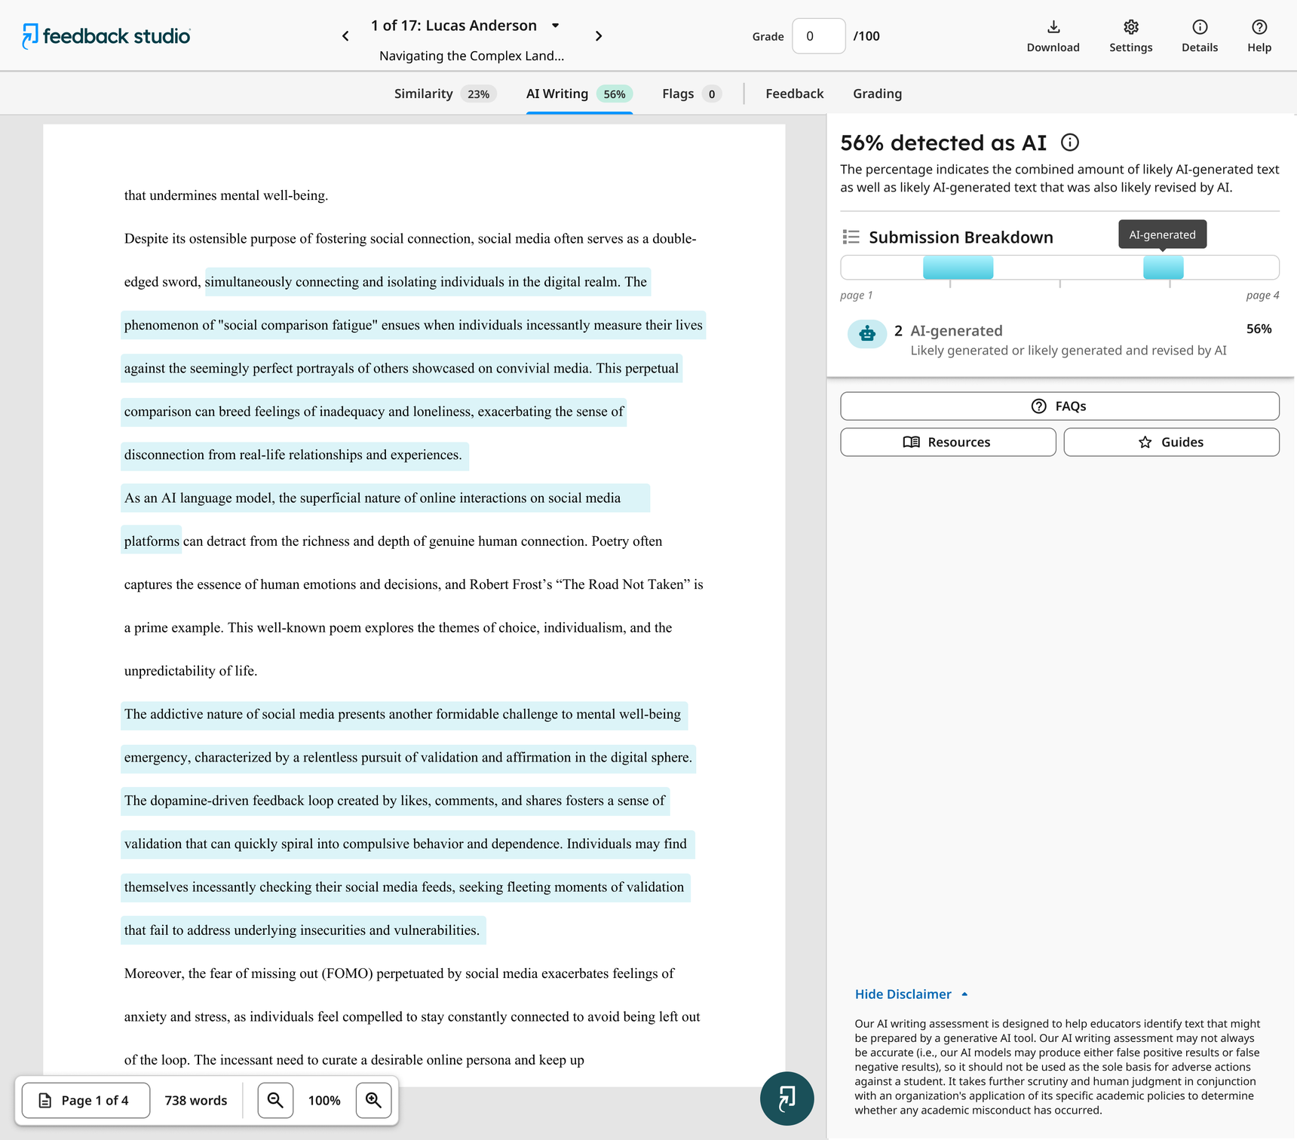This screenshot has height=1140, width=1297.
Task: Click first AI segment in breakdown bar
Action: click(958, 267)
